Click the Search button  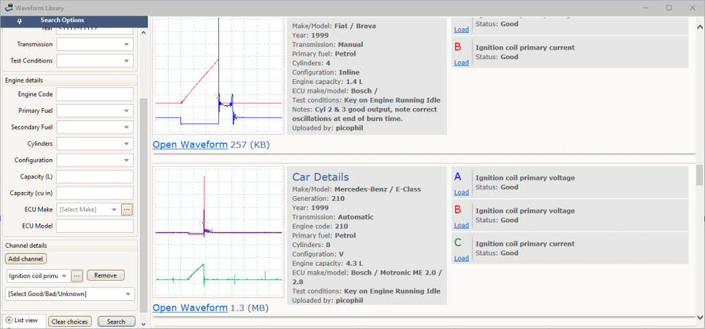(x=116, y=322)
